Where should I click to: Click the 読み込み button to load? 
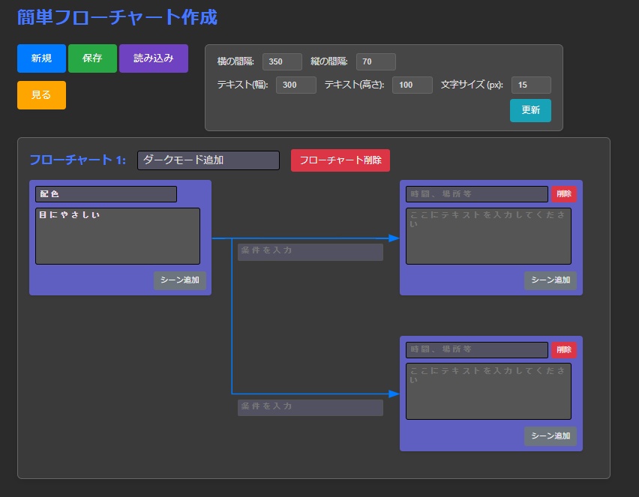click(x=153, y=58)
